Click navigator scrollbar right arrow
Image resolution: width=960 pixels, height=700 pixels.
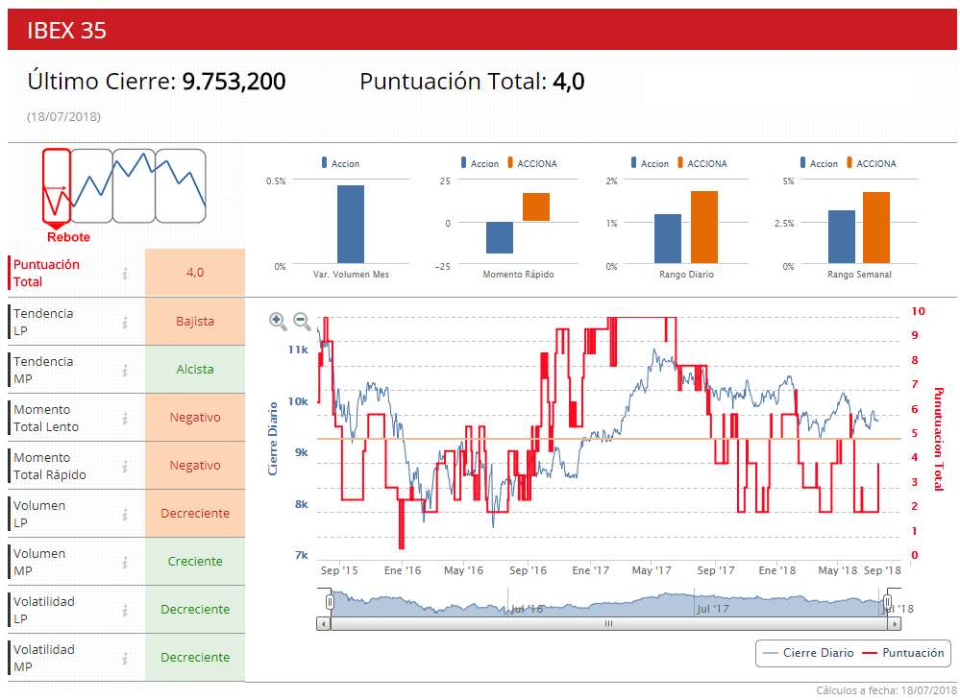point(895,624)
